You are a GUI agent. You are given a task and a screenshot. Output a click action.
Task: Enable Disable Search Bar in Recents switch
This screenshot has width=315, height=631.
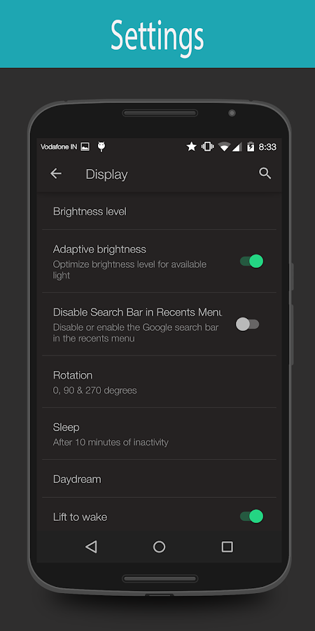248,324
